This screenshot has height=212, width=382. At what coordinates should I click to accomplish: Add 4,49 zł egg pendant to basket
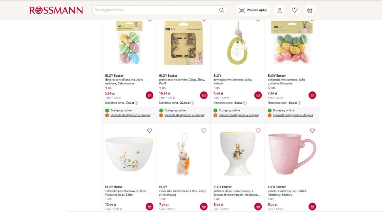pyautogui.click(x=258, y=95)
